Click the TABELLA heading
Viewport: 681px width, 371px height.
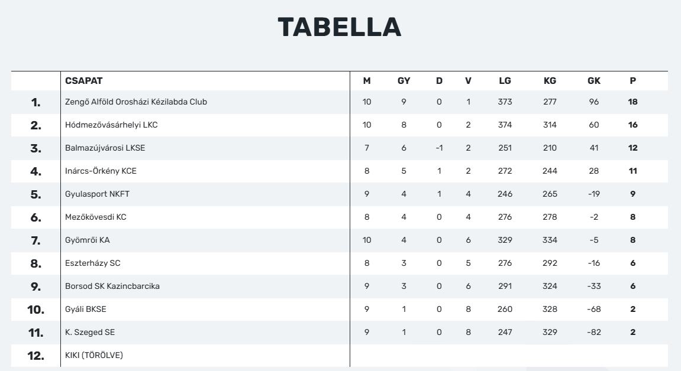tap(340, 27)
